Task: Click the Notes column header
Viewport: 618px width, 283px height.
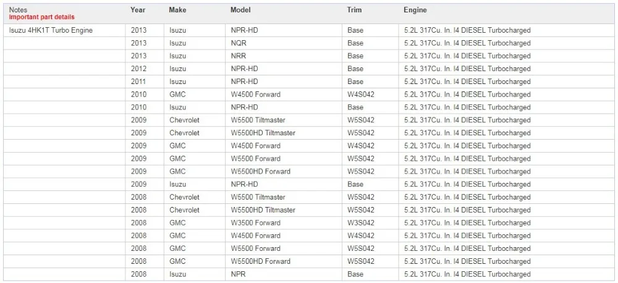Action: [x=18, y=10]
